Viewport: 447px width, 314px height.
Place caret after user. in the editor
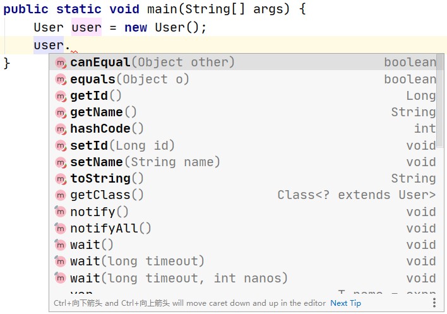[x=72, y=45]
